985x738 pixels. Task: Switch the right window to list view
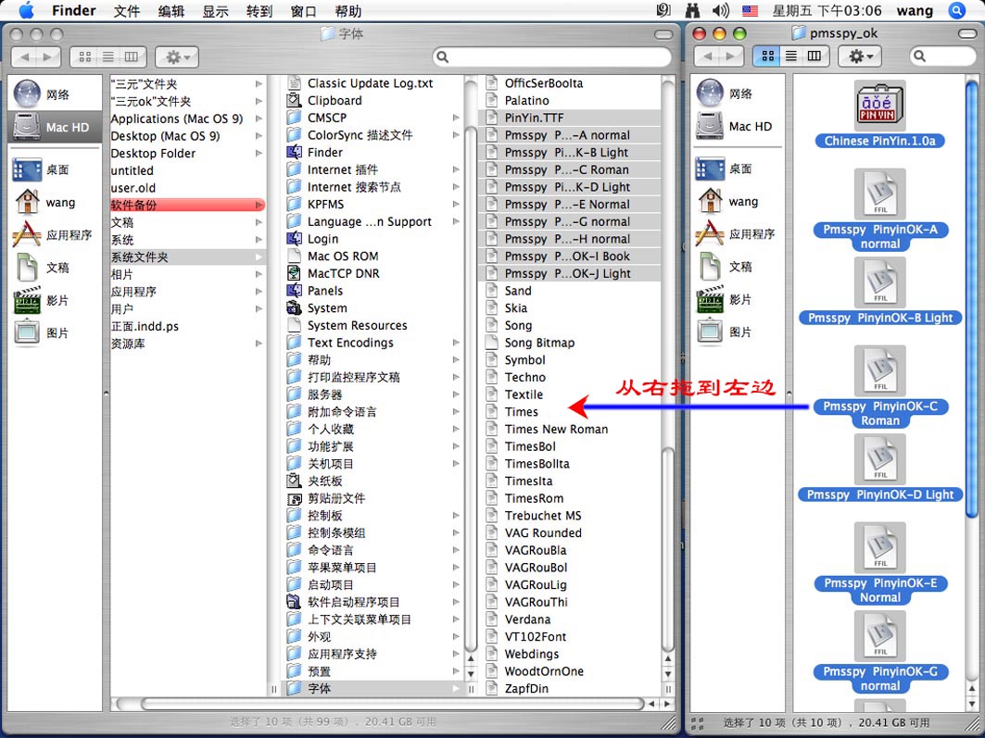791,56
